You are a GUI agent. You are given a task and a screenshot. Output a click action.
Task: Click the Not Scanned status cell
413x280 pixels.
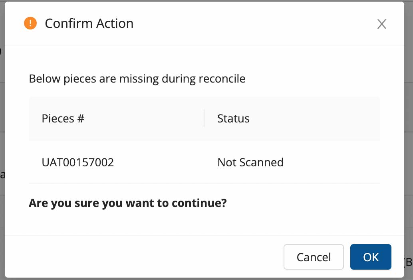coord(250,162)
